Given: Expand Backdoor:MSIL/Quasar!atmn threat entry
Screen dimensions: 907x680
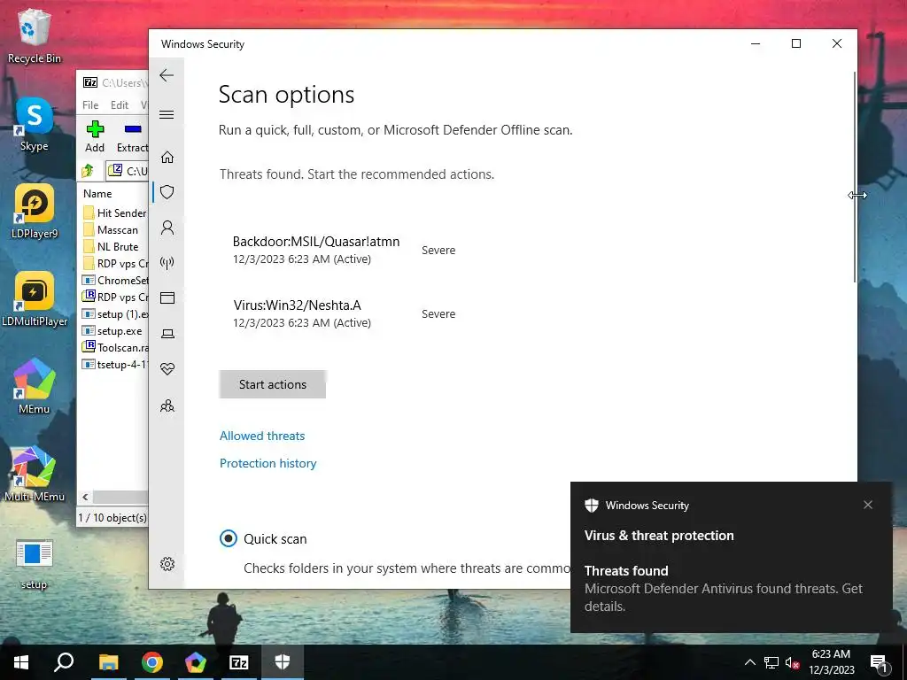Looking at the screenshot, I should [345, 250].
